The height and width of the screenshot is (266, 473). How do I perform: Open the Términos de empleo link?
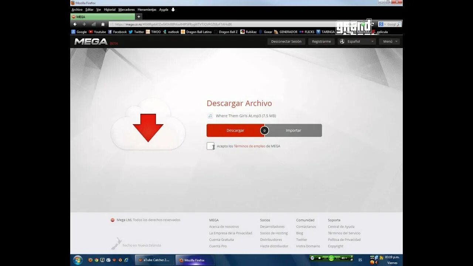(249, 146)
